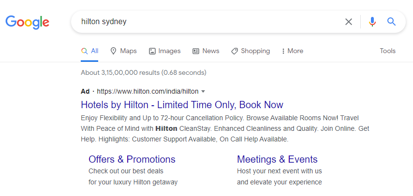Select the All results tab

click(x=89, y=51)
